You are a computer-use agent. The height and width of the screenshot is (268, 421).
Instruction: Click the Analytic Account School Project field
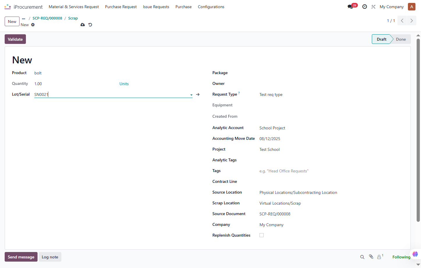point(331,128)
